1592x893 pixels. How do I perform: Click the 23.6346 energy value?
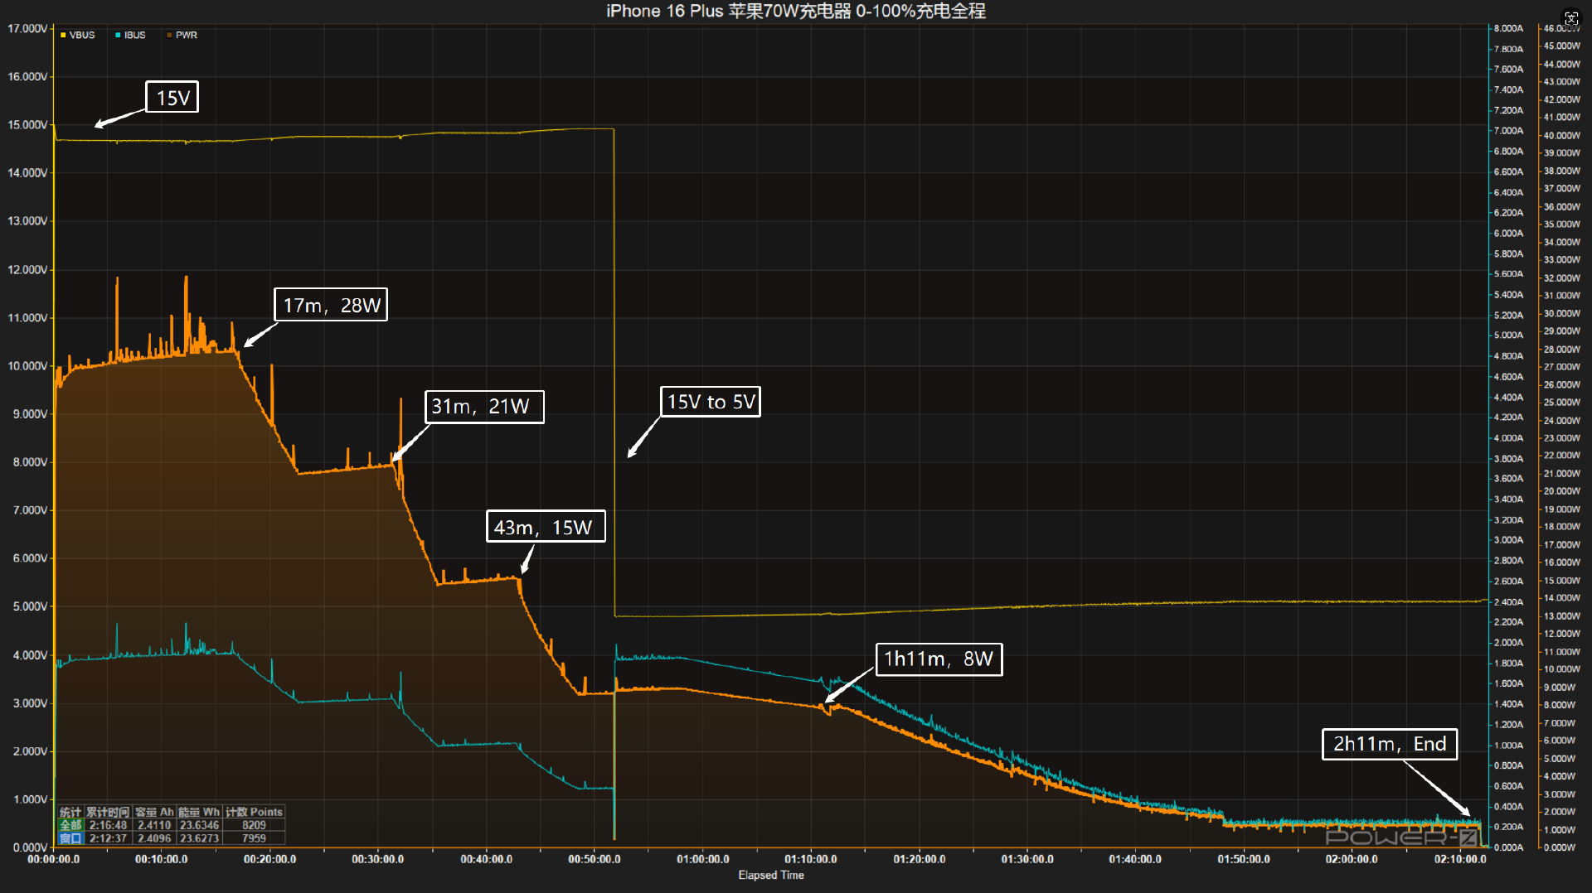coord(199,825)
